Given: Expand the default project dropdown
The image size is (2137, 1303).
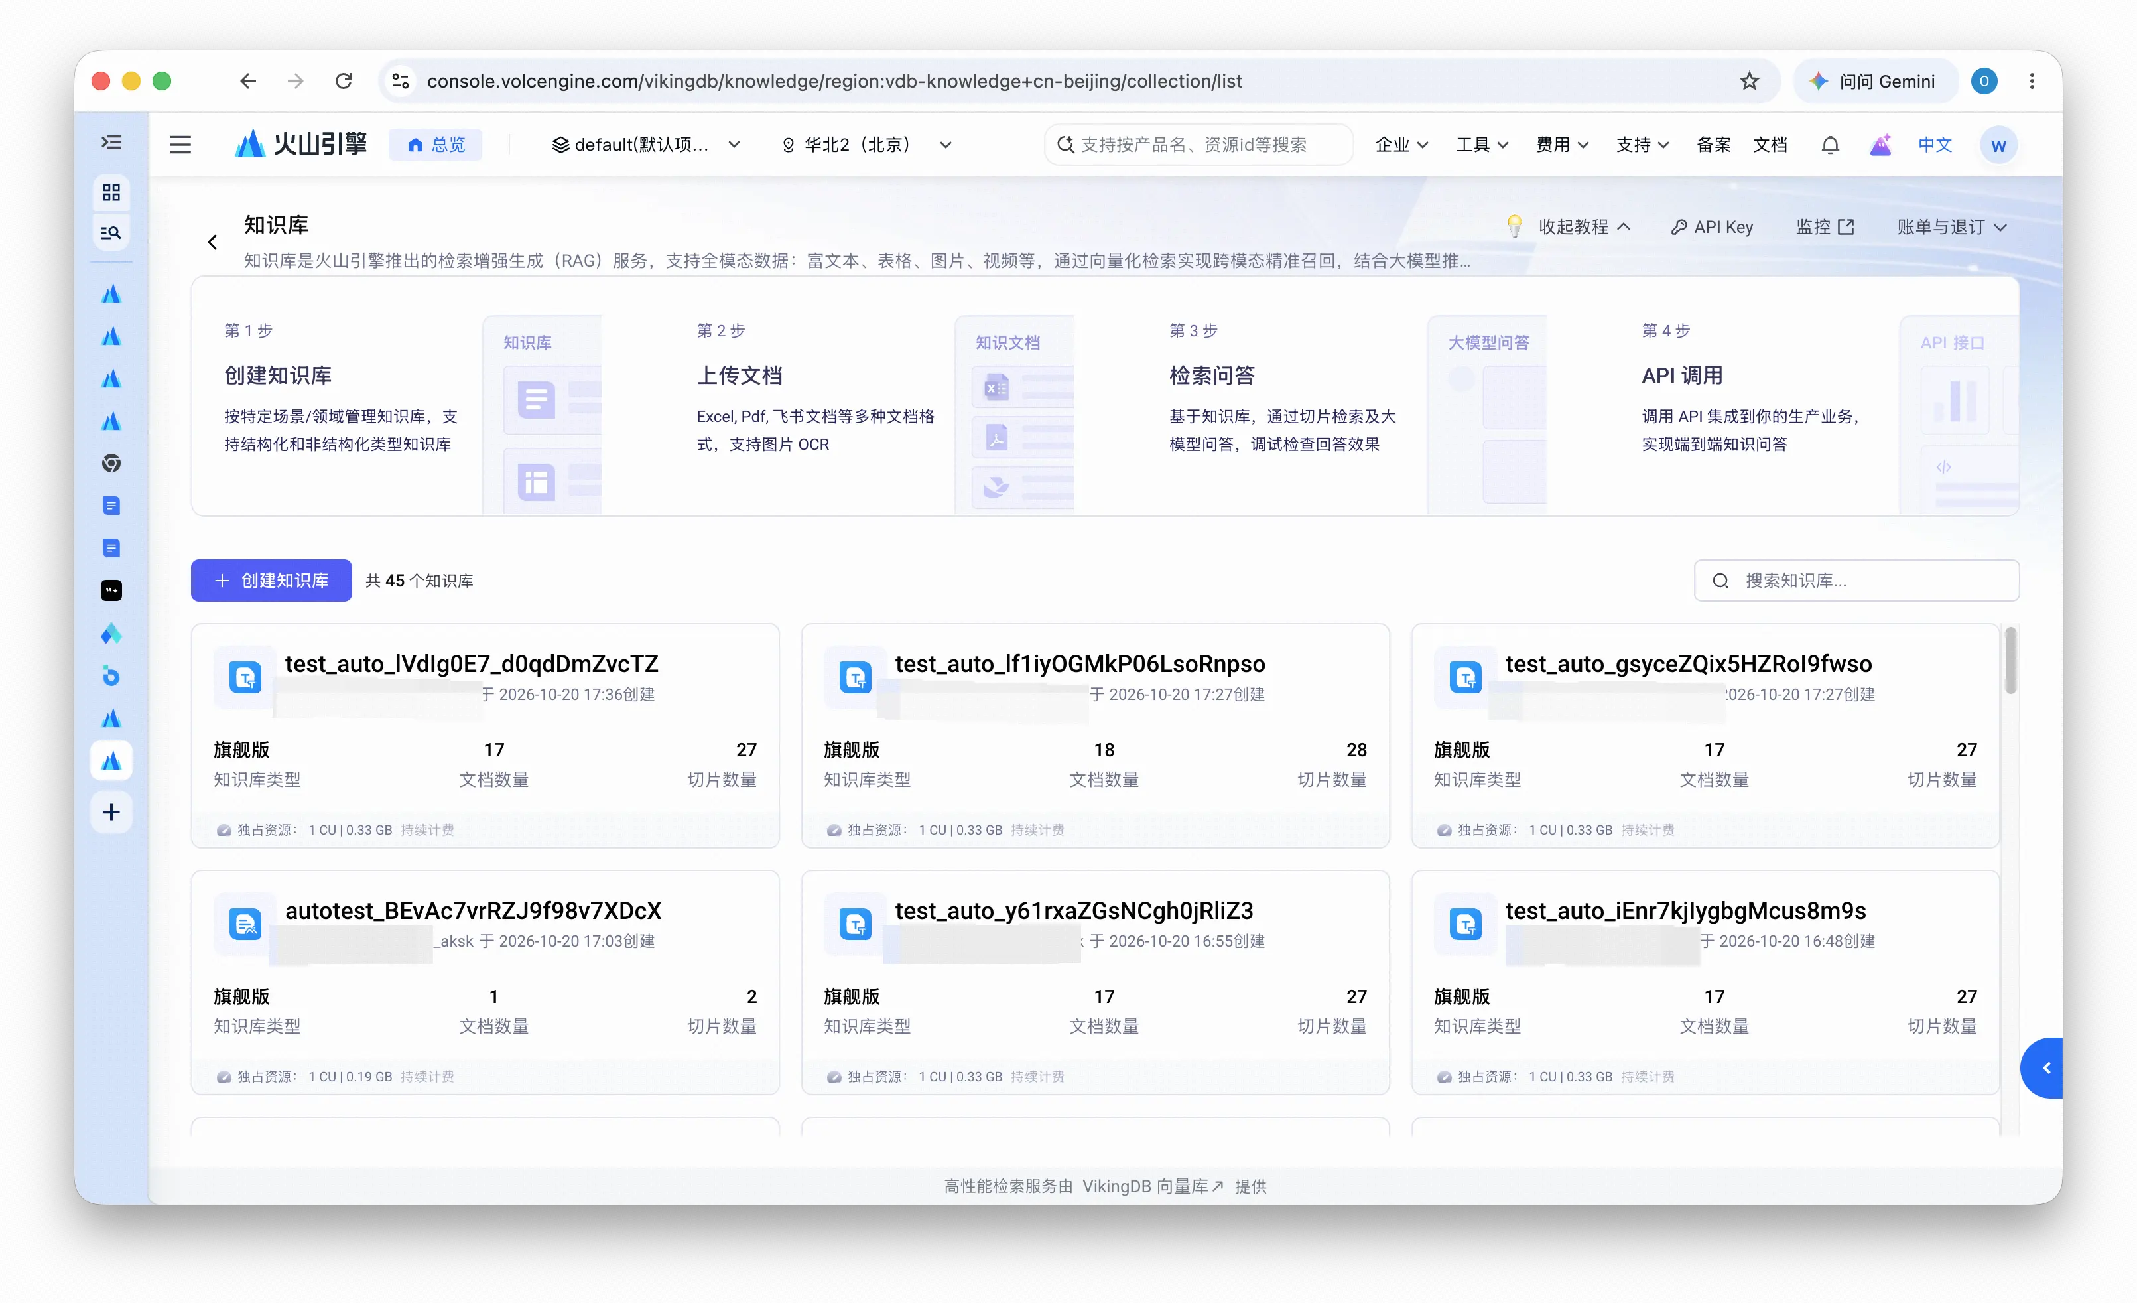Looking at the screenshot, I should click(646, 145).
